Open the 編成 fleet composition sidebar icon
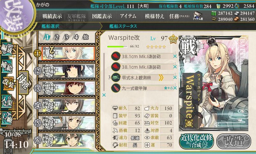Image resolution: width=256 pixels, height=154 pixels. pyautogui.click(x=7, y=49)
